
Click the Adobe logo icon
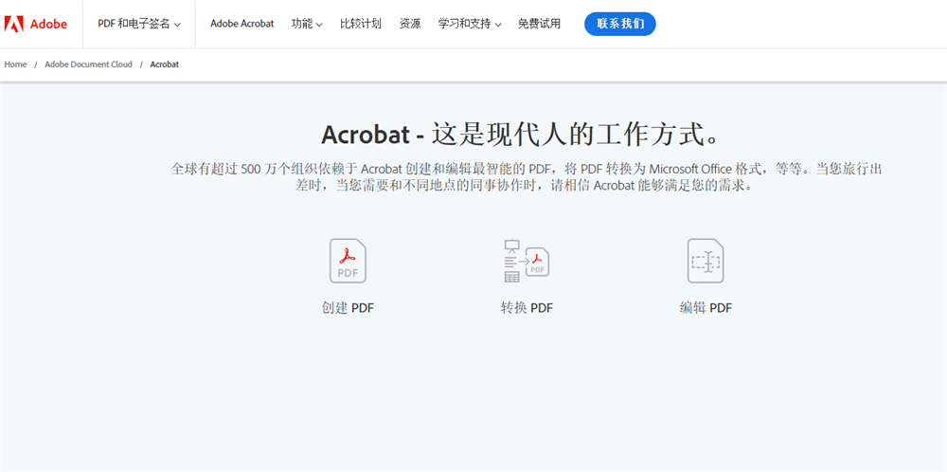click(x=14, y=25)
